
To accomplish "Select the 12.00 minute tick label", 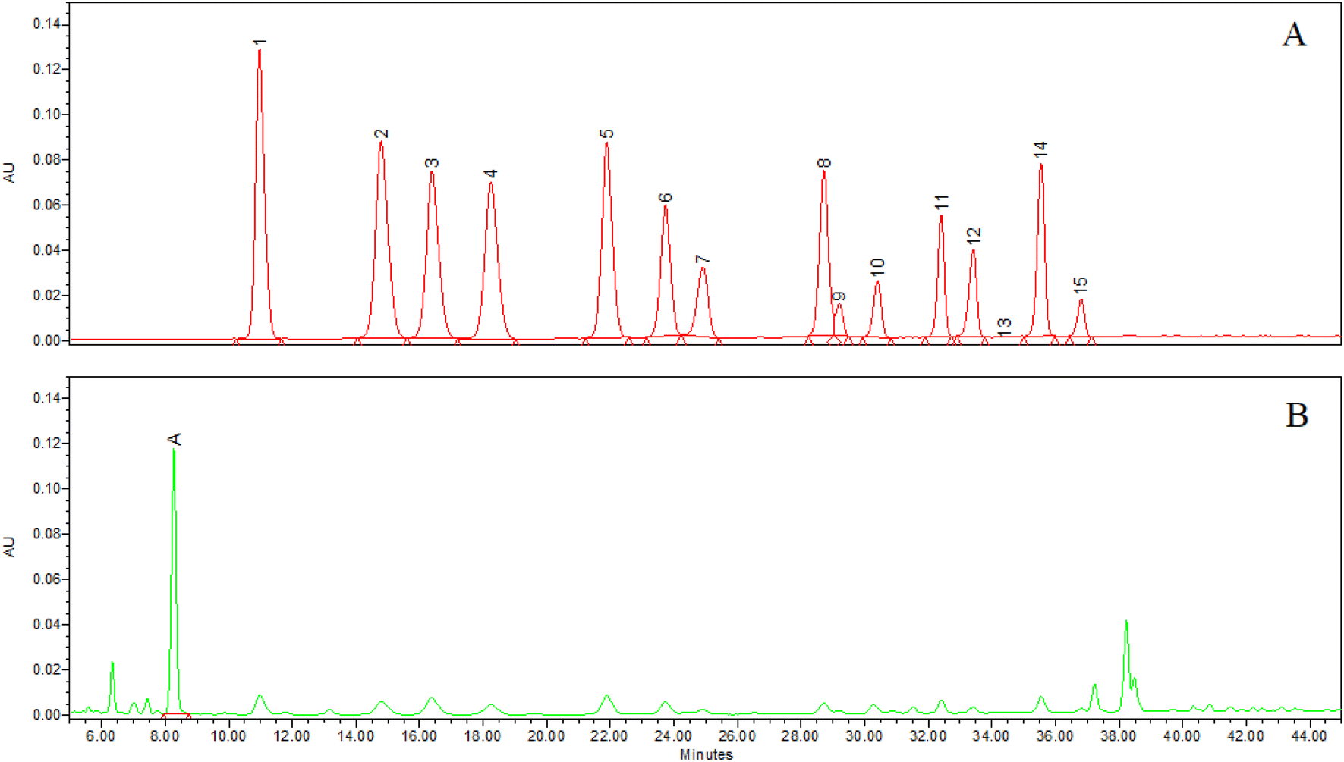I will click(291, 735).
